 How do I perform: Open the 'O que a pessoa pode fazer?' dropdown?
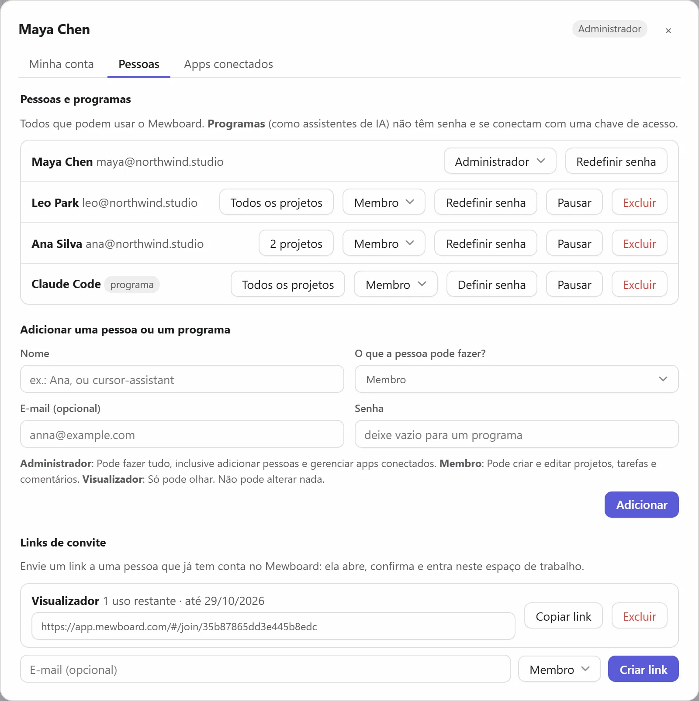point(516,379)
